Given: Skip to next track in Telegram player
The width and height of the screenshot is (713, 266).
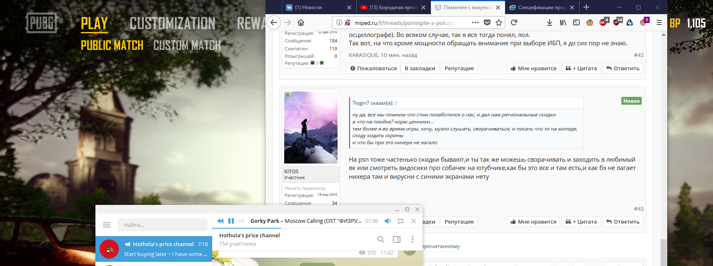Looking at the screenshot, I should [242, 221].
